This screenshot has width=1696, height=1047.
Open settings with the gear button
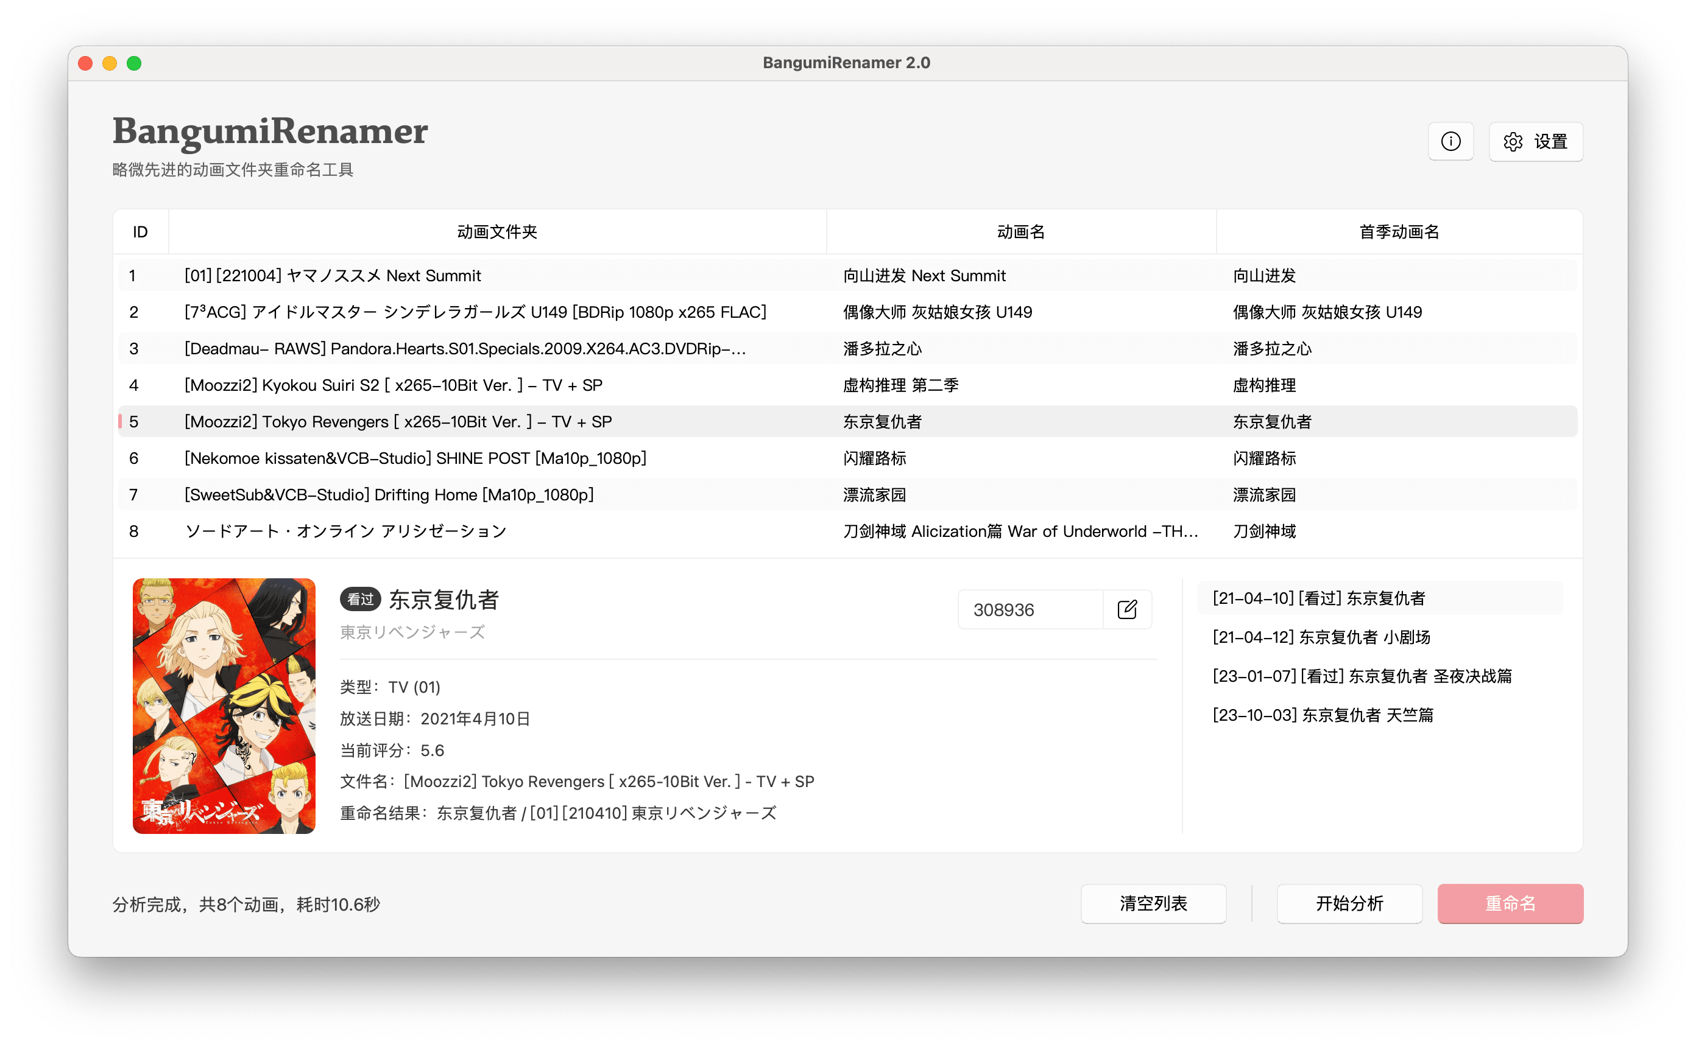click(x=1535, y=141)
